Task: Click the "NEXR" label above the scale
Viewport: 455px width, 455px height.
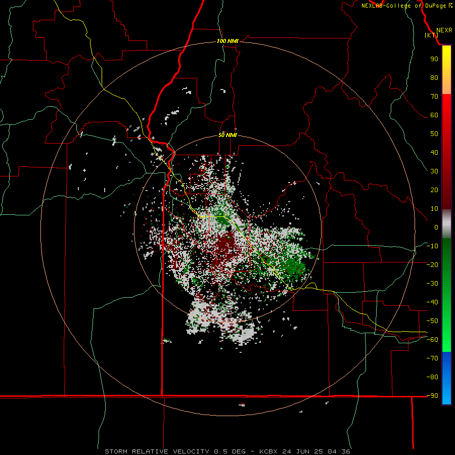Action: (x=444, y=30)
